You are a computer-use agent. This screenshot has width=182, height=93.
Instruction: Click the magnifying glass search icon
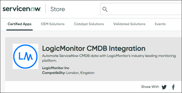pyautogui.click(x=105, y=9)
